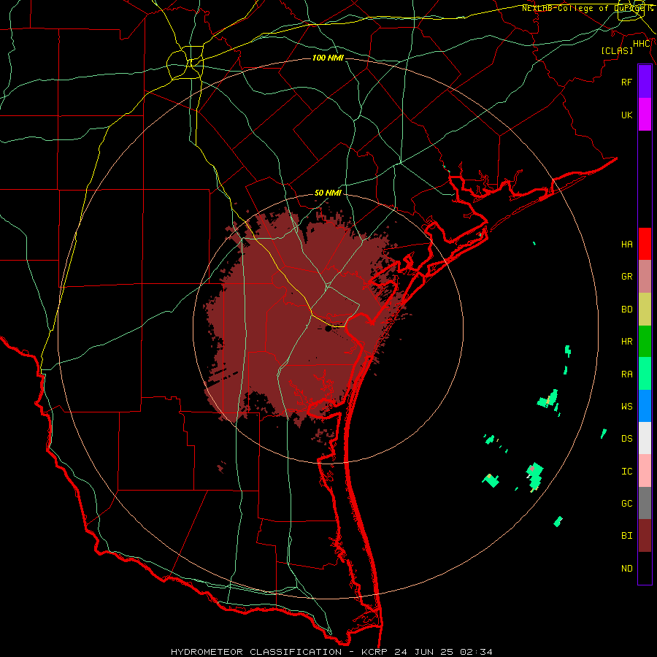Click the BD legend label
This screenshot has height=657, width=657.
click(x=626, y=310)
